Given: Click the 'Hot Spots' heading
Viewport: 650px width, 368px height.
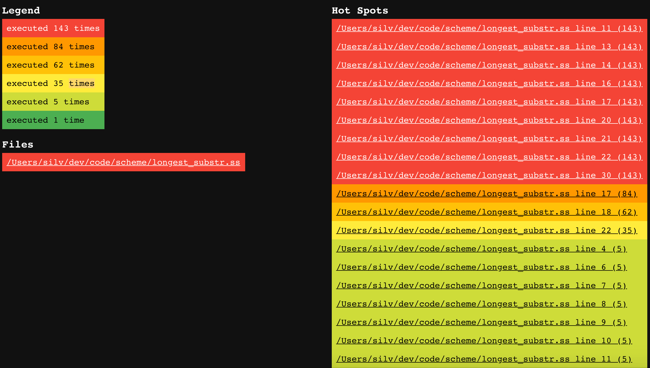Looking at the screenshot, I should pyautogui.click(x=360, y=11).
